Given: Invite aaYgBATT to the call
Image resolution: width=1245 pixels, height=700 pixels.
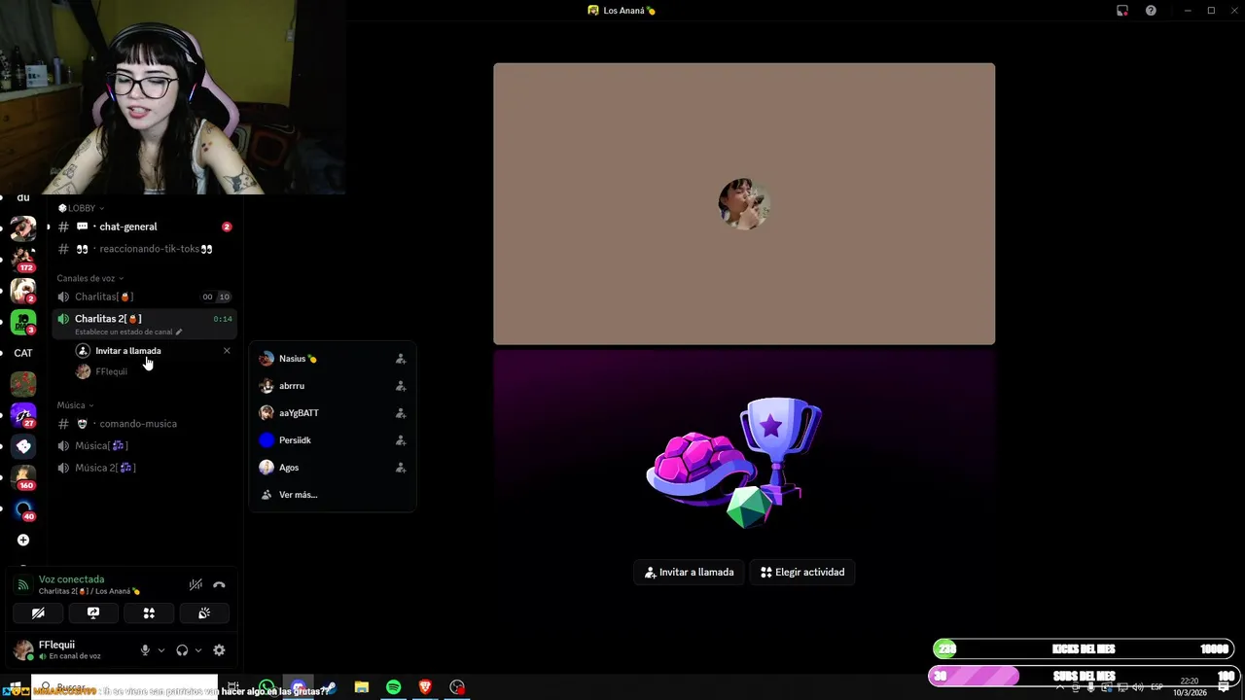Looking at the screenshot, I should 333,413.
